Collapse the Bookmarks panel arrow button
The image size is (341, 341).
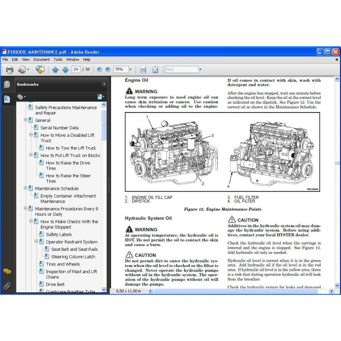[104, 84]
